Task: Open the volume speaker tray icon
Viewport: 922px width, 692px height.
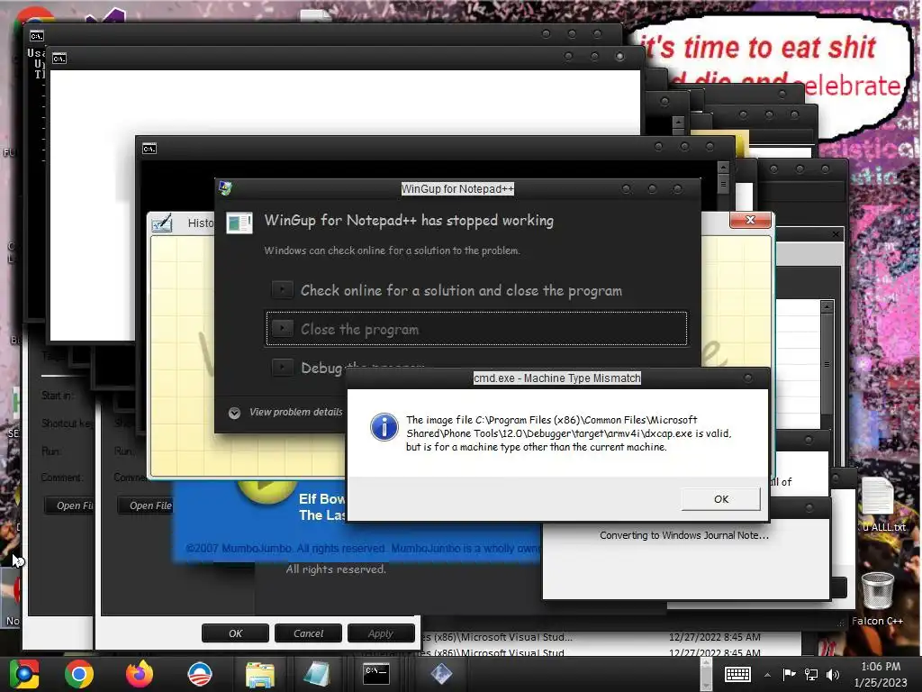Action: (833, 674)
